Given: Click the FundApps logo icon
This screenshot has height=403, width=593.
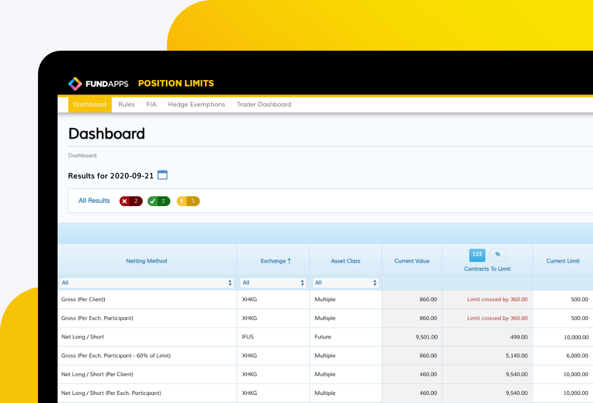Looking at the screenshot, I should [75, 83].
